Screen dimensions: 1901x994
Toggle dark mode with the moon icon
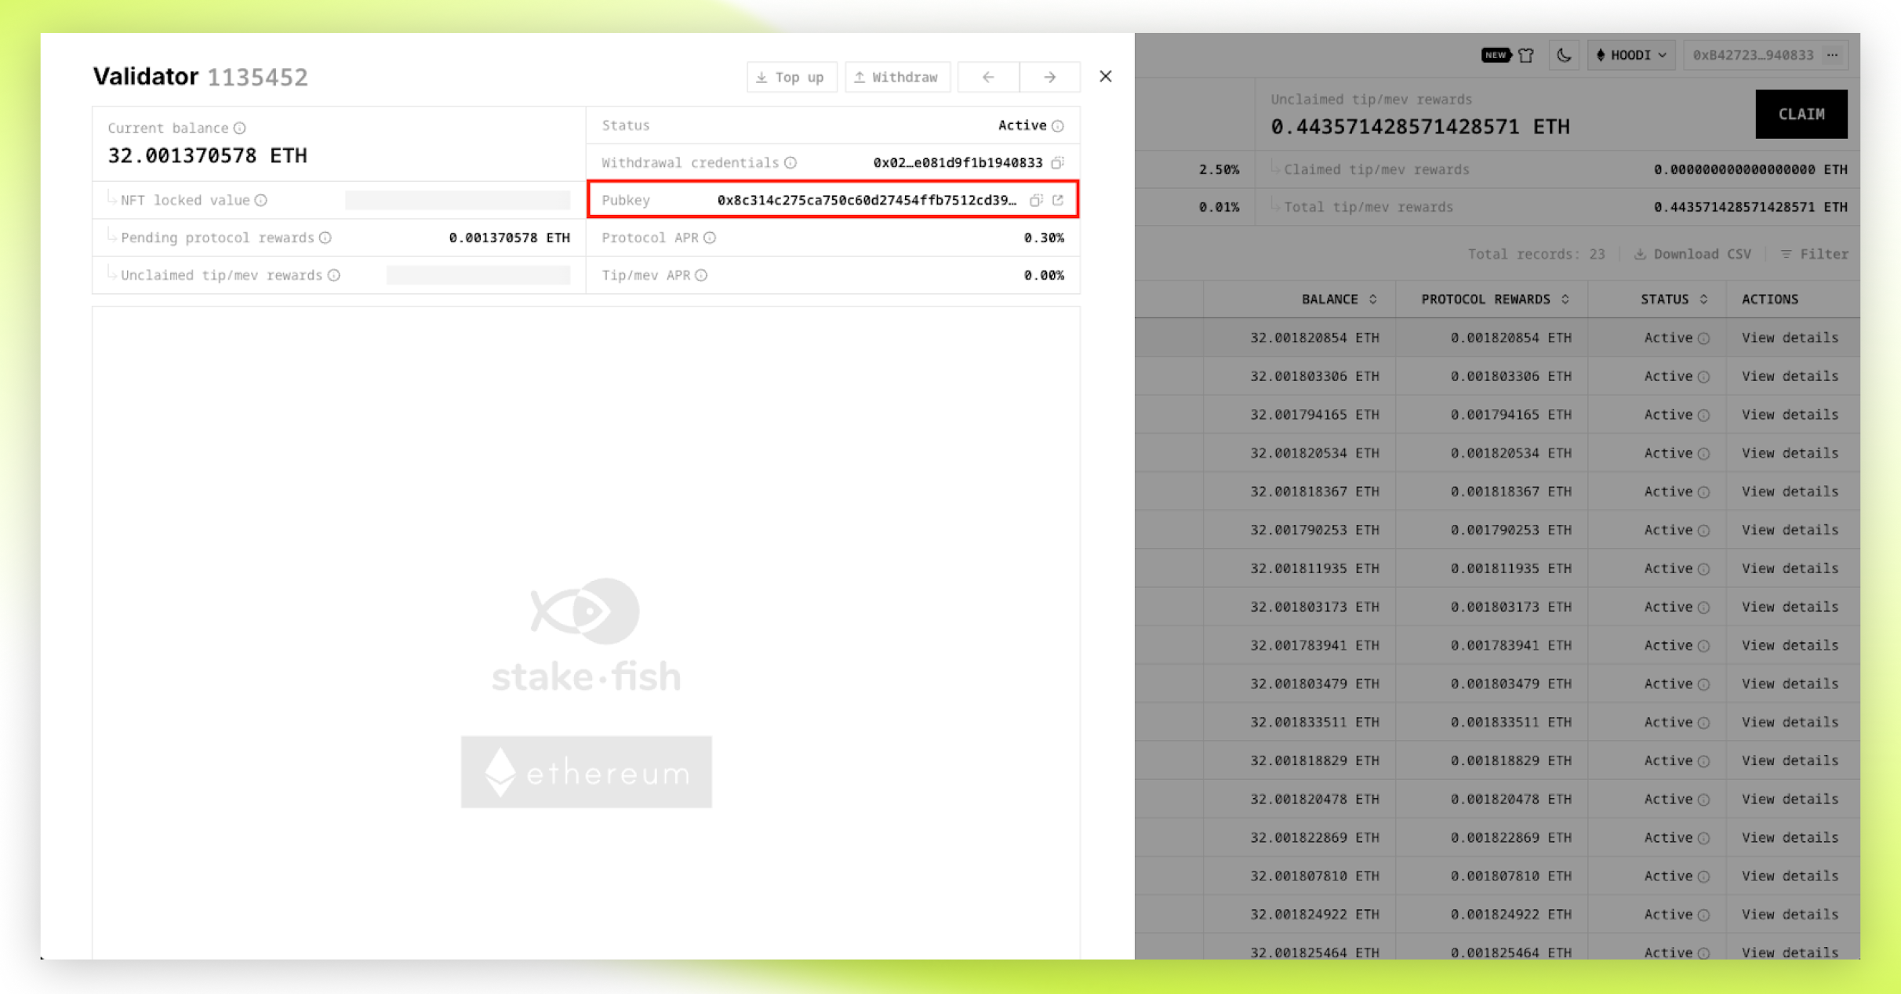1563,55
